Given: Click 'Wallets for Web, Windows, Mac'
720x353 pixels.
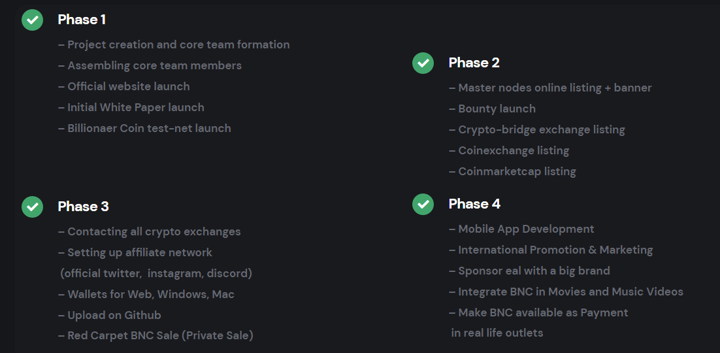Looking at the screenshot, I should point(146,294).
